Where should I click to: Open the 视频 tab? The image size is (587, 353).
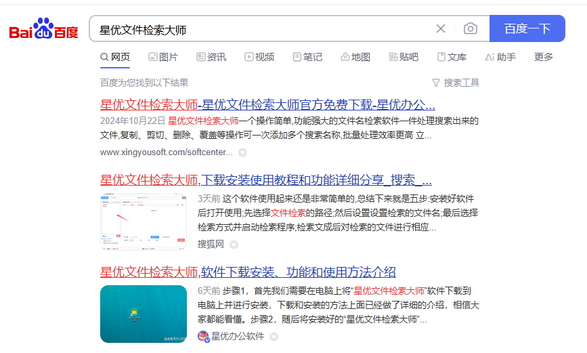click(x=259, y=57)
